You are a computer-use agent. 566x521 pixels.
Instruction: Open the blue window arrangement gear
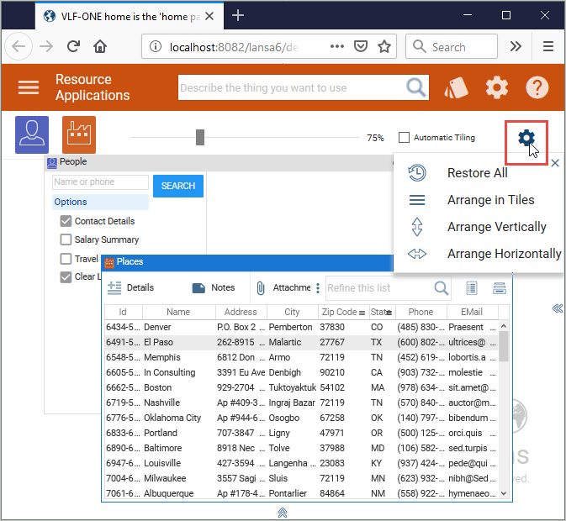[x=526, y=138]
